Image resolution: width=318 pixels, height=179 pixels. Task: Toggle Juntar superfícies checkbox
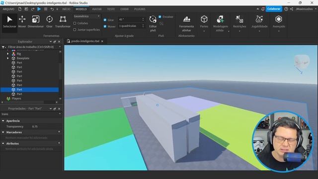75,30
